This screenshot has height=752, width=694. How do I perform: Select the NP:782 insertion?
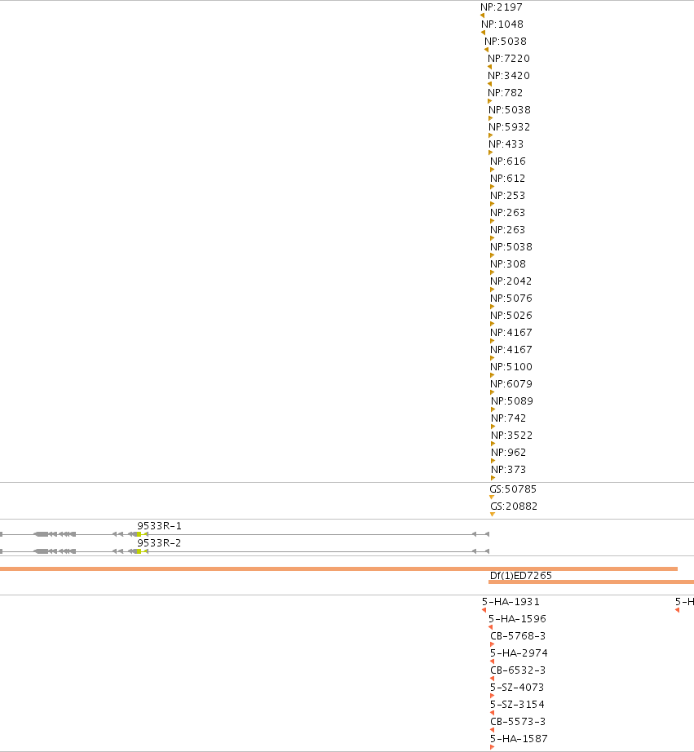[x=506, y=92]
